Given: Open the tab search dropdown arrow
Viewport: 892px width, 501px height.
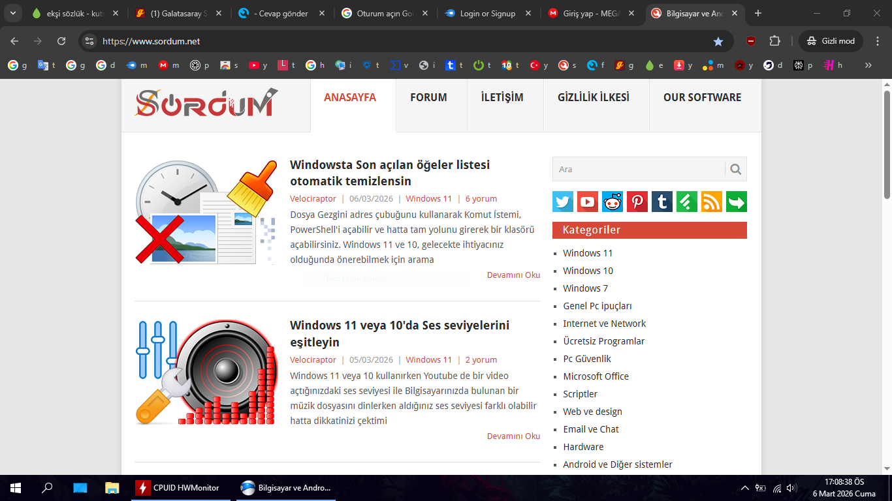Looking at the screenshot, I should [x=12, y=13].
